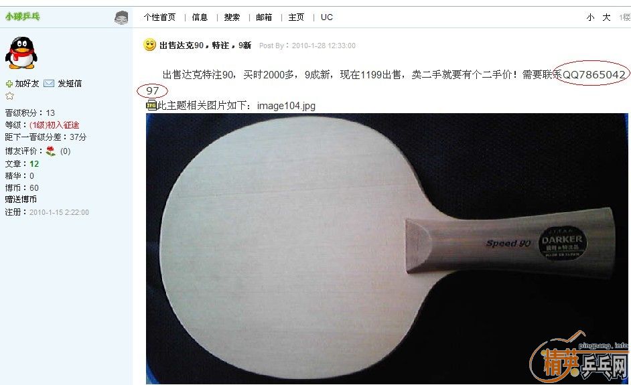Select the 搜索 menu item
This screenshot has width=631, height=385.
click(232, 17)
